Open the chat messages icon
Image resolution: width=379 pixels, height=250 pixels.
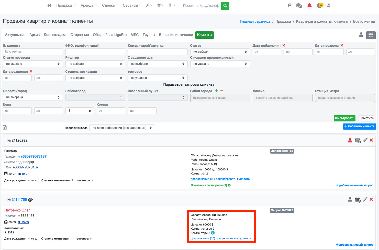[x=299, y=6]
